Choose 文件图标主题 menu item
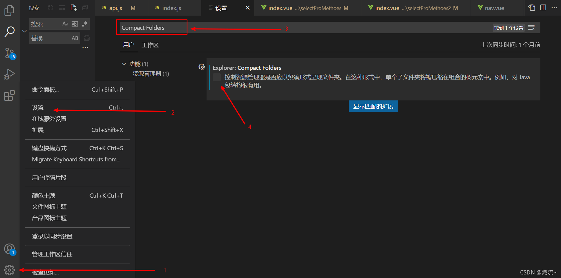 (x=77, y=207)
